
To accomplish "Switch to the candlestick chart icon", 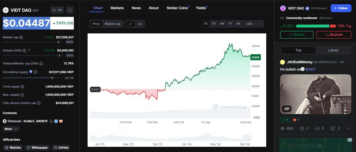I will pyautogui.click(x=140, y=24).
